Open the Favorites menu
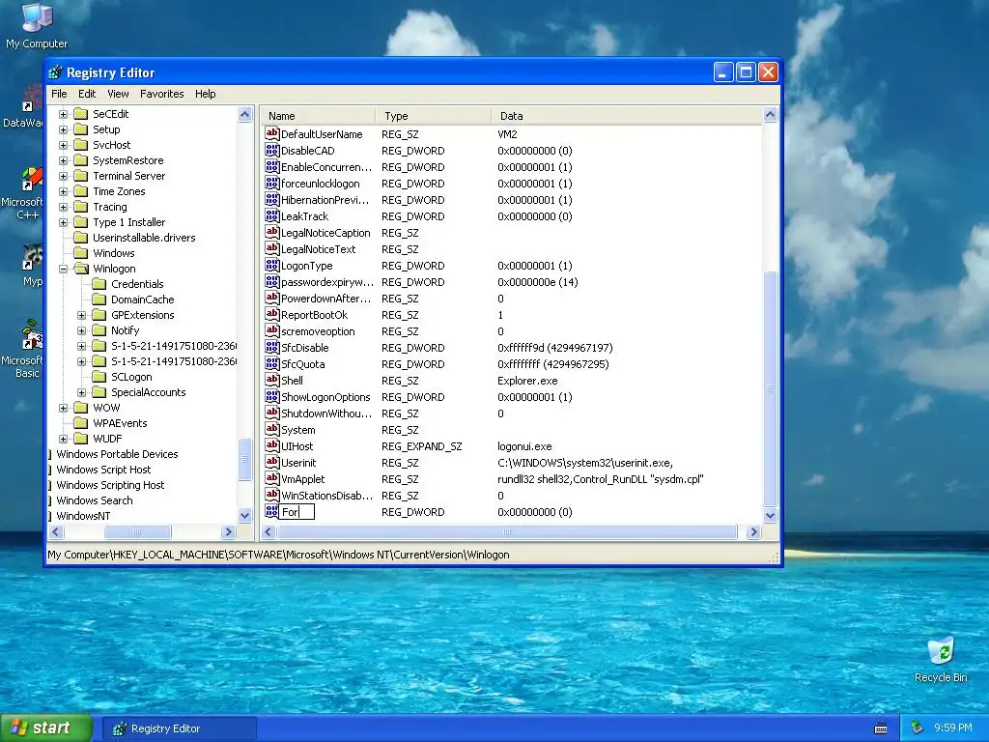The width and height of the screenshot is (989, 742). [162, 94]
